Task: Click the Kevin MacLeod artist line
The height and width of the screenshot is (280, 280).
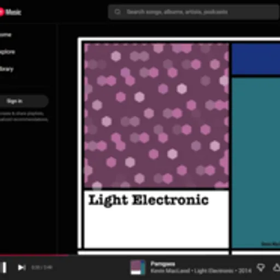Action: pos(201,271)
